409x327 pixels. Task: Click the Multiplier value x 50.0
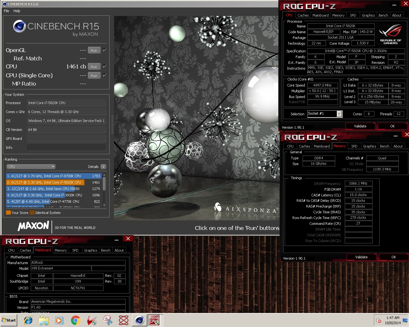coord(322,91)
